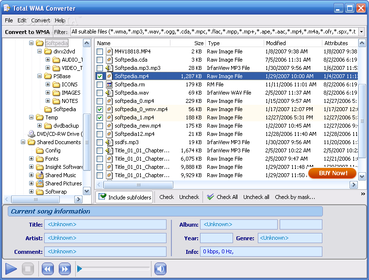The image size is (369, 280).
Task: Untick the checkbox for softpedia_0_wmv.mp4
Action: click(100, 109)
